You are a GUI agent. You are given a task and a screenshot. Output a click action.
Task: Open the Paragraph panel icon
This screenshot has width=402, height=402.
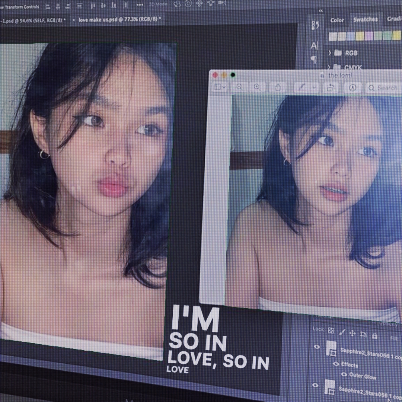coord(313,60)
